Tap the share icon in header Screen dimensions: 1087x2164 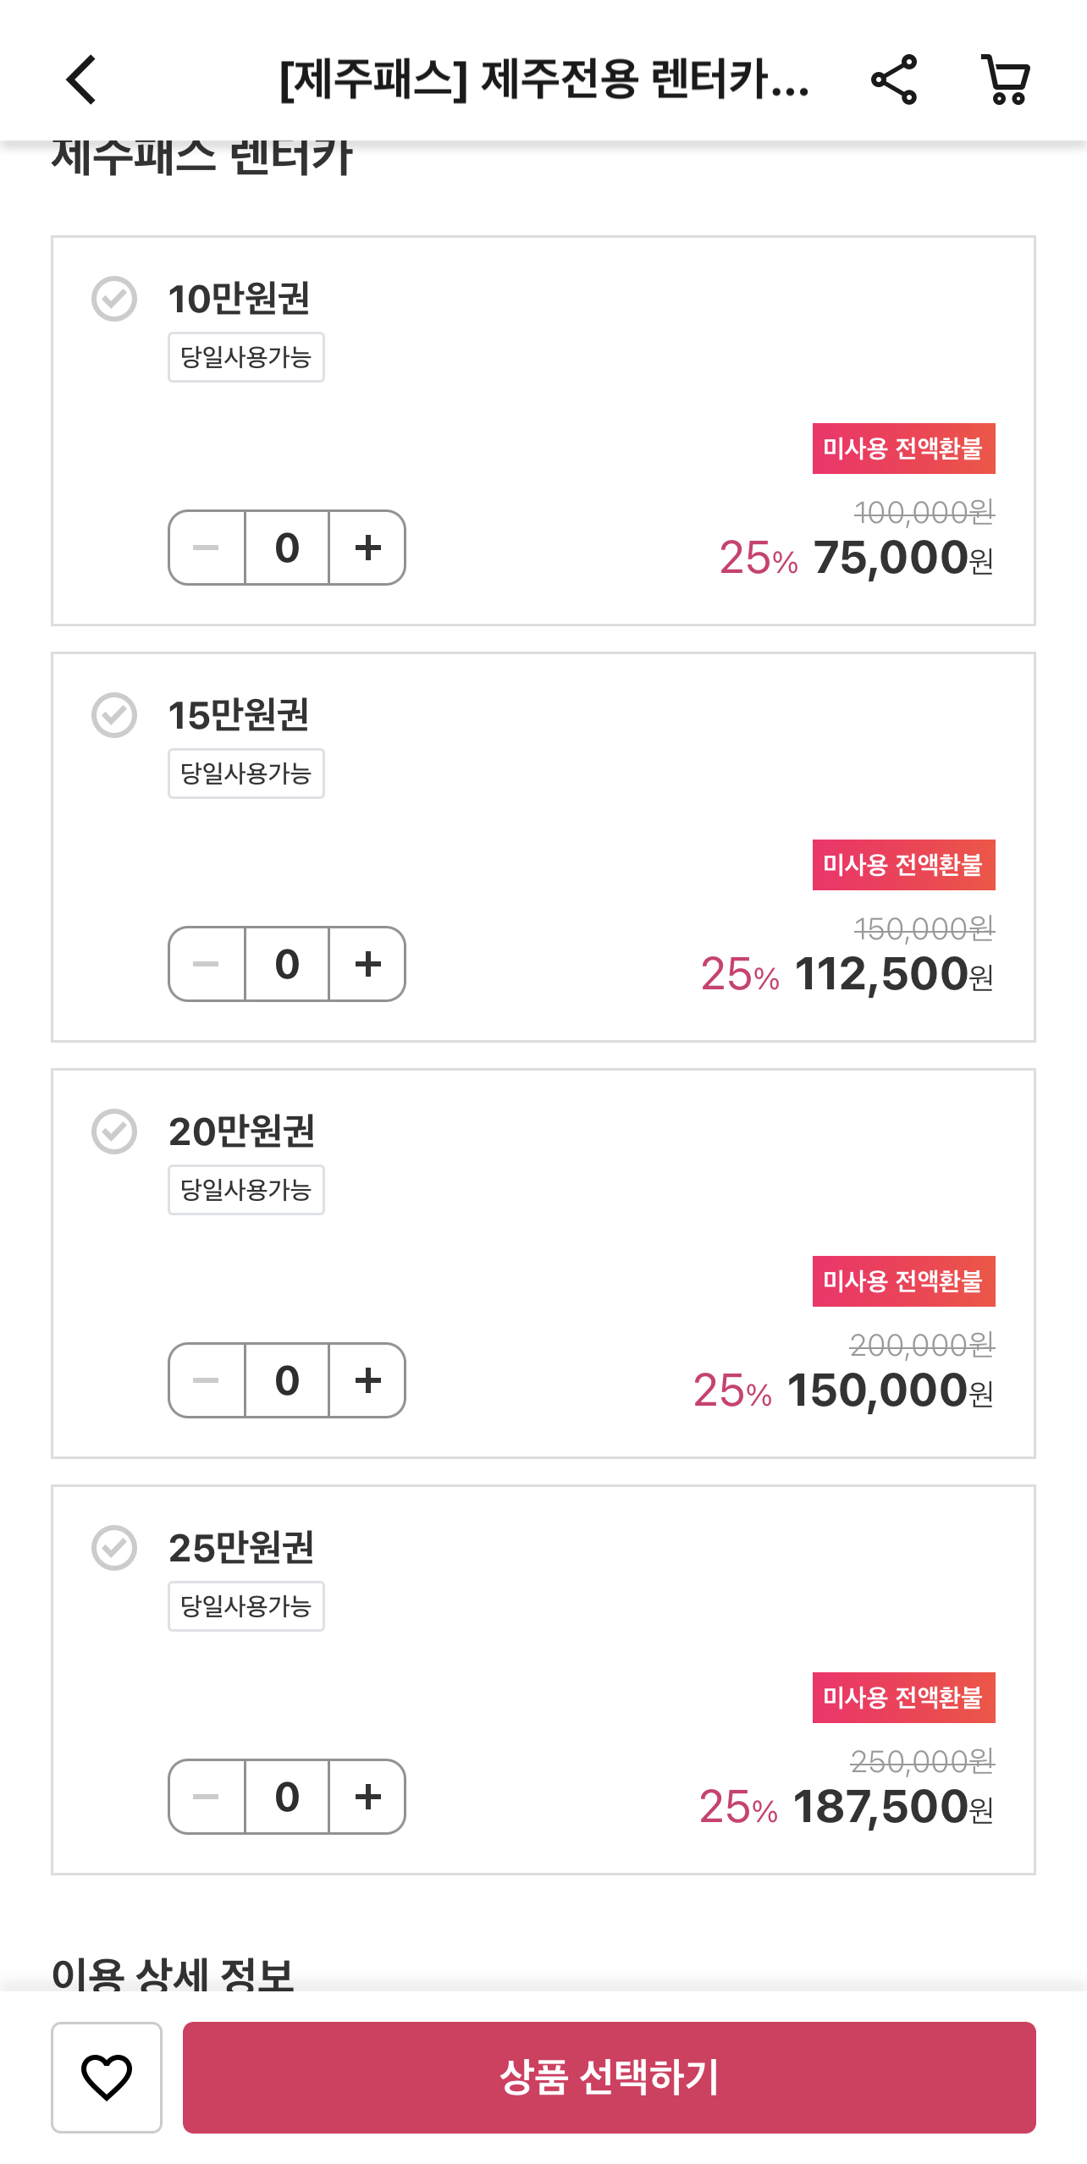point(894,80)
